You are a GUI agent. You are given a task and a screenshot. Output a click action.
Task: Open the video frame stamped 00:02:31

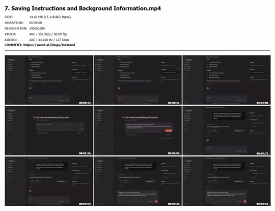tap(226, 130)
